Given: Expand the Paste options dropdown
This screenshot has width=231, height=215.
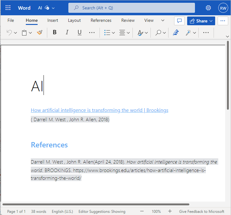Looking at the screenshot, I should (30, 33).
